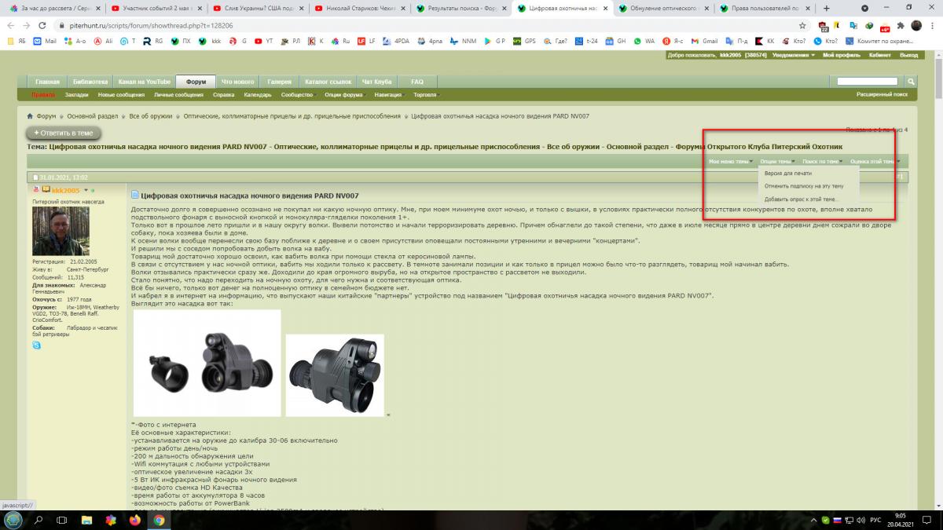Screen dimensions: 943x530
Task: Open Chrome from the Windows taskbar
Action: (x=159, y=520)
